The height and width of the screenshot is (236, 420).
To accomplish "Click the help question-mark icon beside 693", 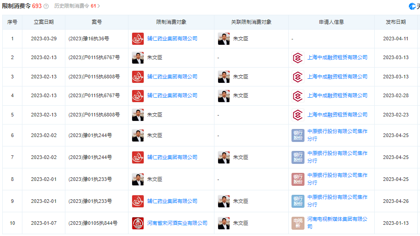I will click(x=46, y=6).
